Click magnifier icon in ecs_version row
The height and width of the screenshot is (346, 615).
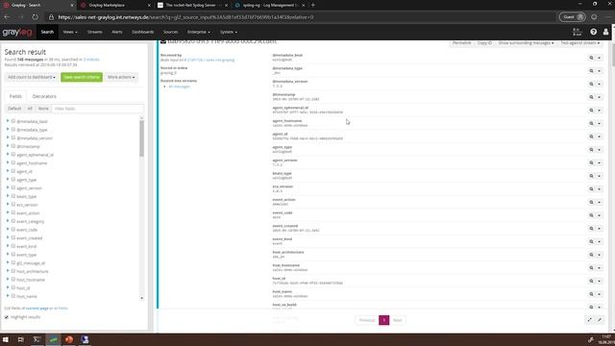pos(591,189)
